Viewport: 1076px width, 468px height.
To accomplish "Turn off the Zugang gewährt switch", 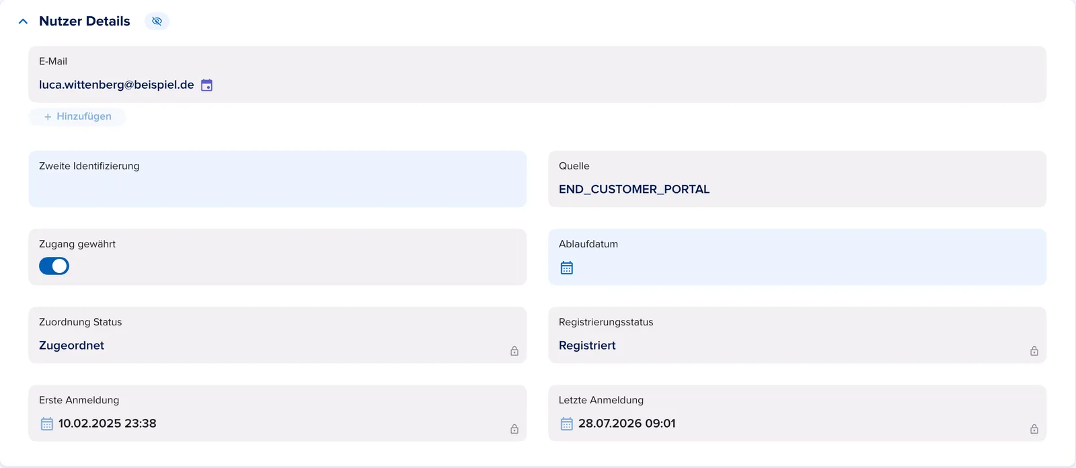I will point(54,266).
